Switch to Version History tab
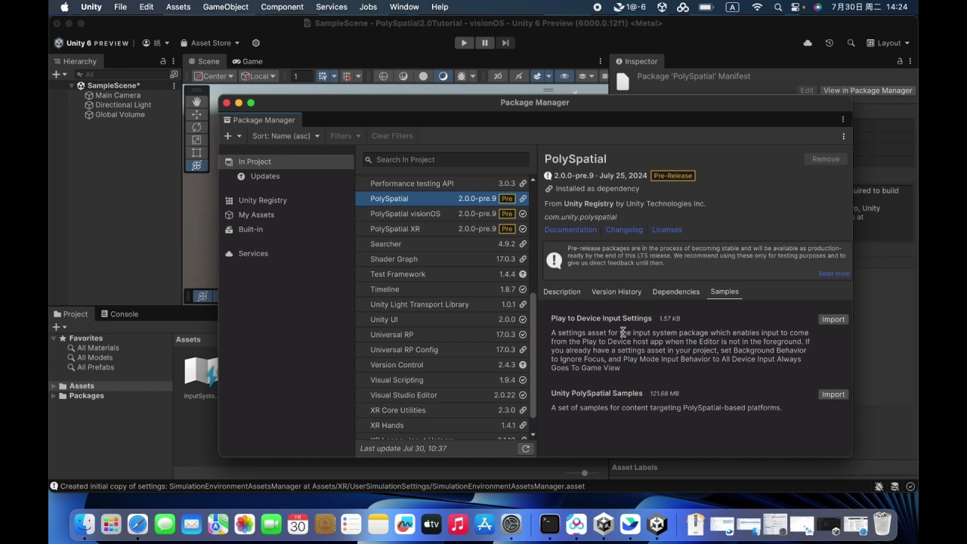This screenshot has height=544, width=967. point(616,292)
